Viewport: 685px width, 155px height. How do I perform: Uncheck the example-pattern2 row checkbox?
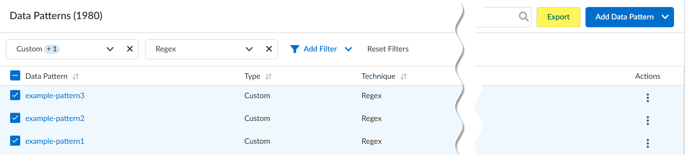pos(15,118)
